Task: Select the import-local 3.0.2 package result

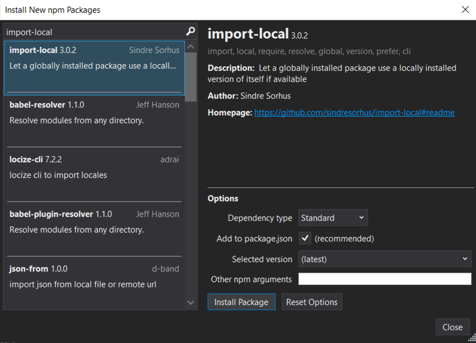Action: (94, 68)
